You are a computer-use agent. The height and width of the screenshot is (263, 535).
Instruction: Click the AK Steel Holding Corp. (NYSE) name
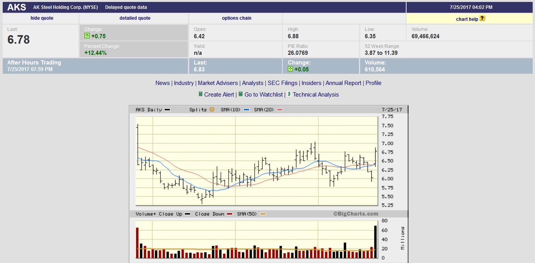pyautogui.click(x=65, y=7)
